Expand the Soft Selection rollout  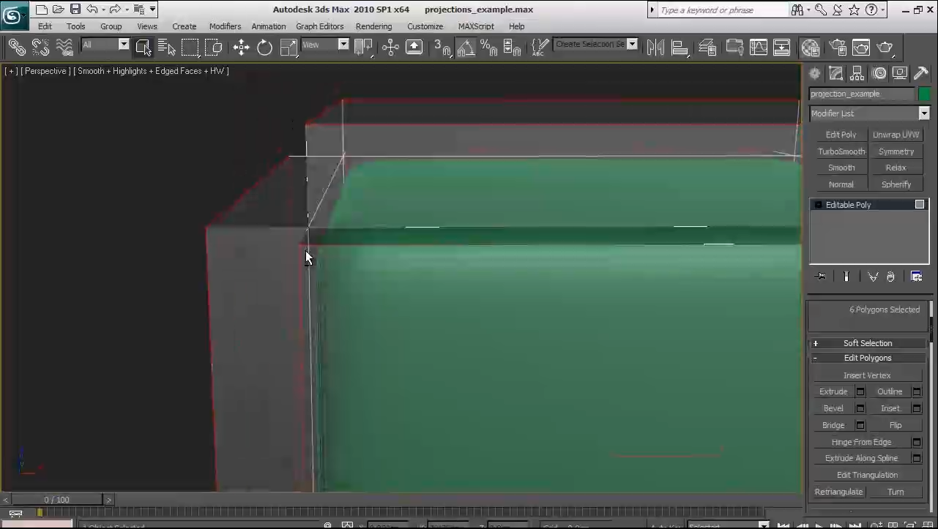coord(867,343)
